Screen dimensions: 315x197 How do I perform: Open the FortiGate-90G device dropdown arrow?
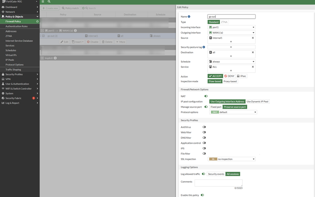click(36, 1)
